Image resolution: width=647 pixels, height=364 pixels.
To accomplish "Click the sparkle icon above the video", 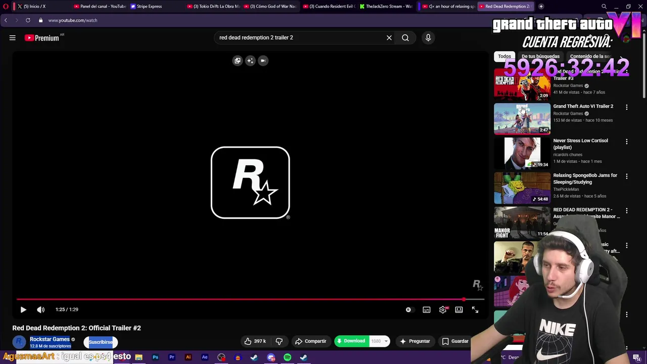I will 250,61.
